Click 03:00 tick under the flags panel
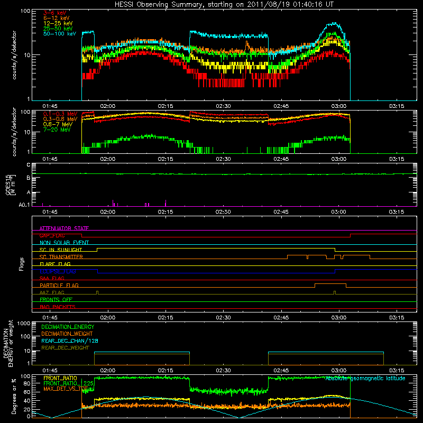The height and width of the screenshot is (423, 423). click(338, 318)
